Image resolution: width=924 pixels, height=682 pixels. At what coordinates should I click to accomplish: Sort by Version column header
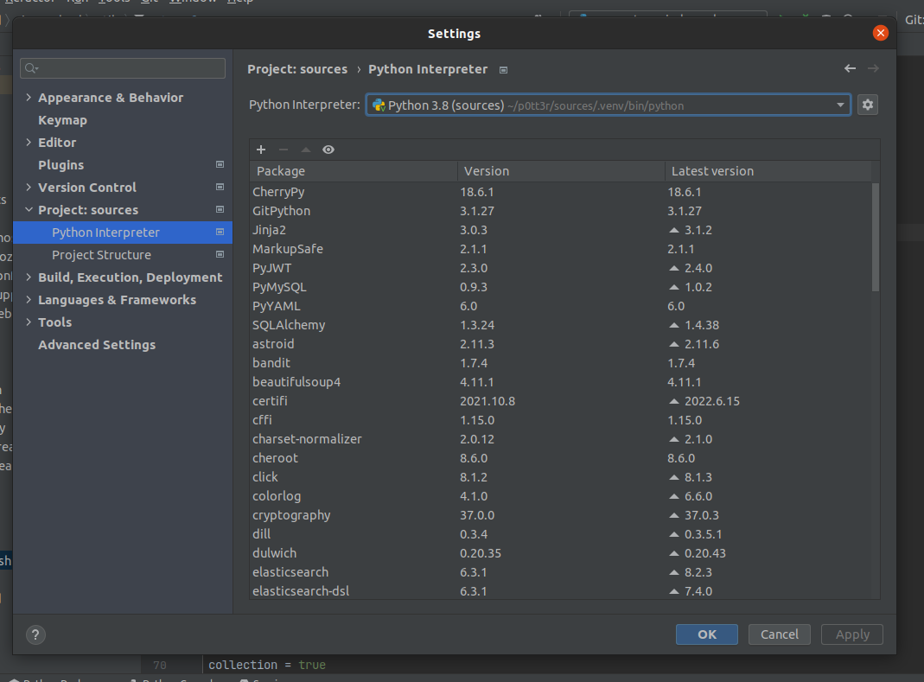point(561,171)
